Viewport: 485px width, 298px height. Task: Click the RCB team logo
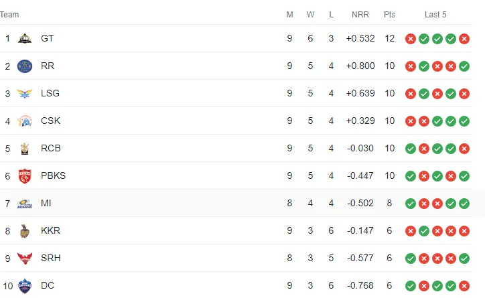25,149
